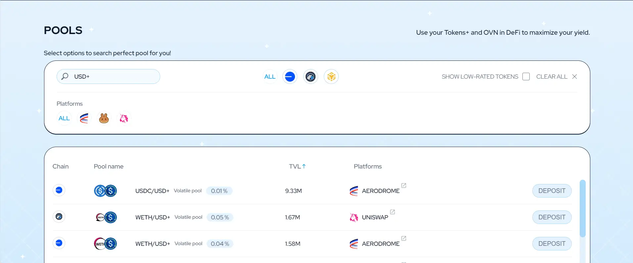Deposit into WETH/USD+ Aerodrome pool
The image size is (633, 263).
552,244
